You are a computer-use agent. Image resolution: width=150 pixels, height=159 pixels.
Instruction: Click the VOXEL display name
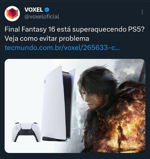click(34, 10)
